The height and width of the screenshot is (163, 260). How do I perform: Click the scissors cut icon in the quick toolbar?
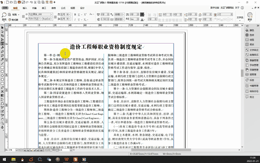(35, 2)
